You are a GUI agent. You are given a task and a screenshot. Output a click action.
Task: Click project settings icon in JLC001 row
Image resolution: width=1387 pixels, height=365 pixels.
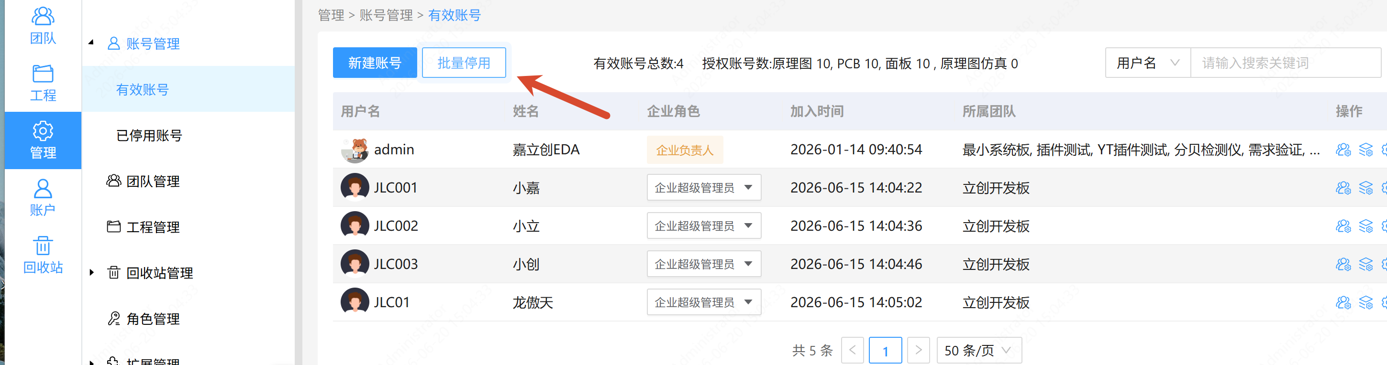[1366, 188]
